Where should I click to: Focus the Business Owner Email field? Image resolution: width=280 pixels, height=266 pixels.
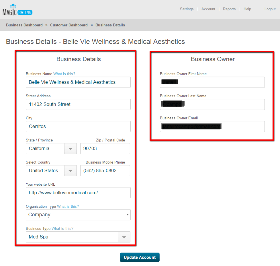pos(212,126)
